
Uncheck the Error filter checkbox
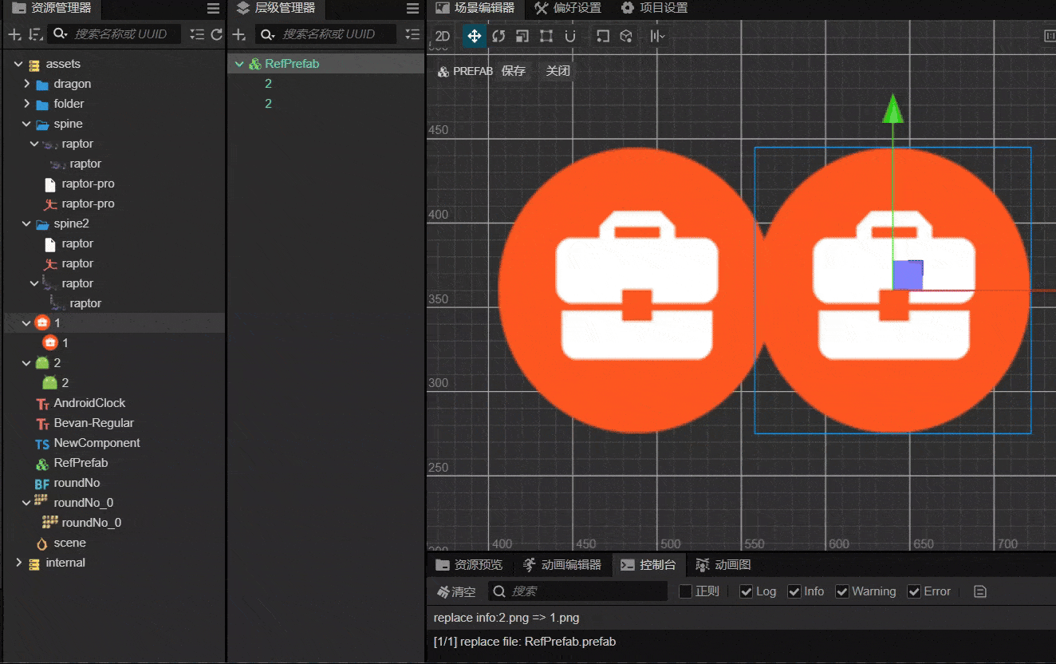point(914,591)
